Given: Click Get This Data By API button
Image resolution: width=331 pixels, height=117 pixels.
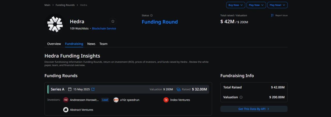Looking at the screenshot, I should (254, 109).
